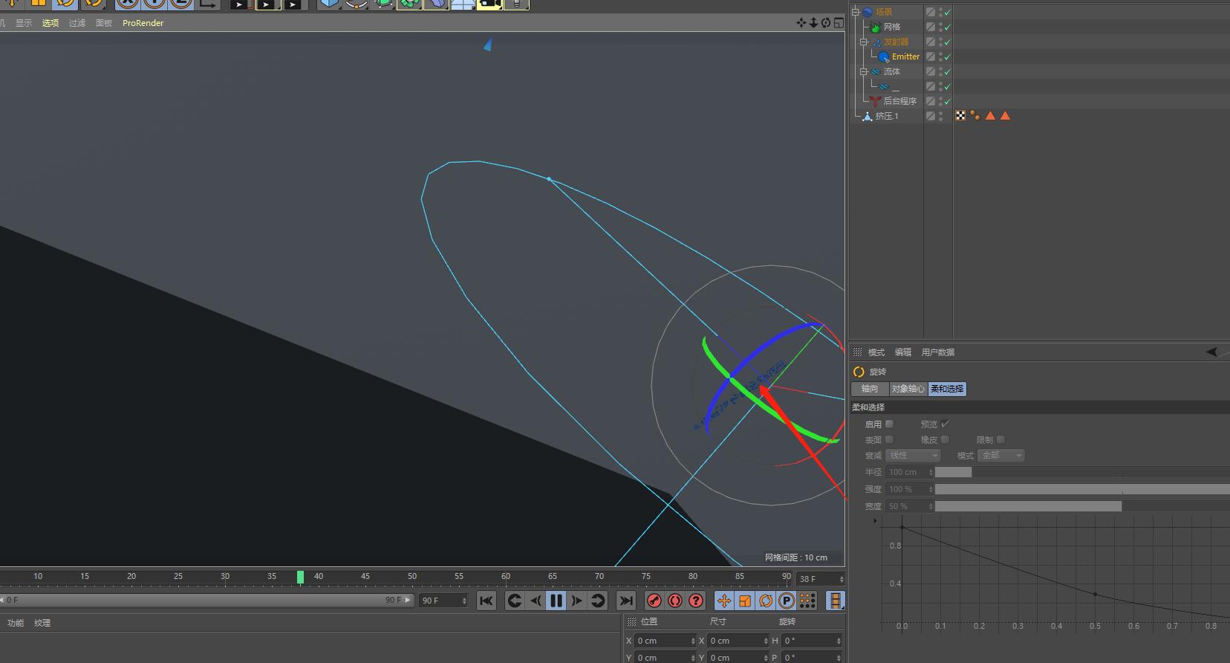
Task: Open the 纹理 menu in material manager
Action: [42, 623]
